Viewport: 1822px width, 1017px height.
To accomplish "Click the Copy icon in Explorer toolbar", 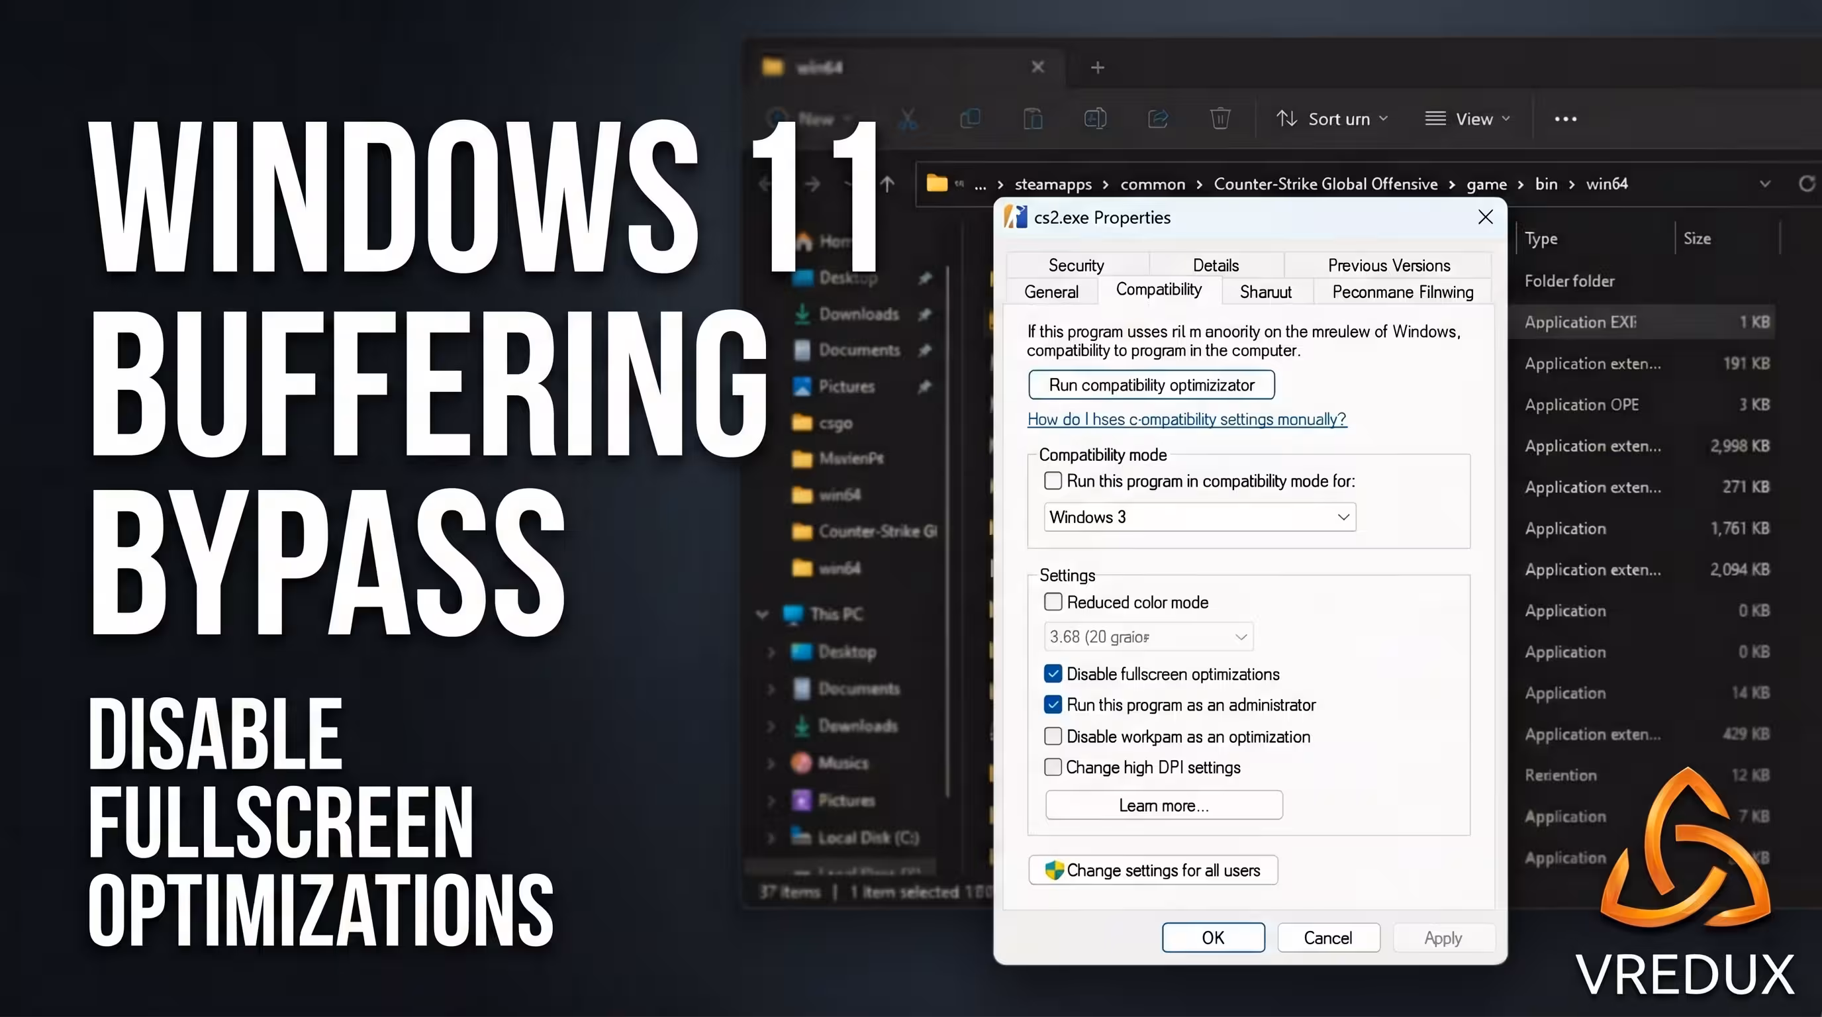I will pyautogui.click(x=971, y=118).
